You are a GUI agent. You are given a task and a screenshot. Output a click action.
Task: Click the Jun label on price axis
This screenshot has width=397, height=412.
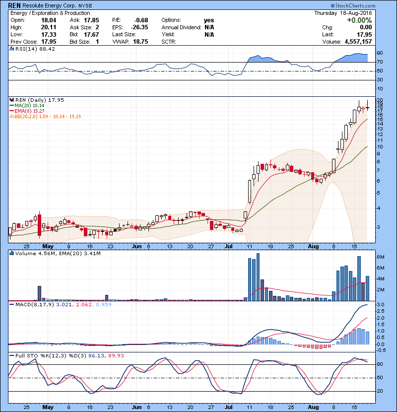(x=136, y=247)
